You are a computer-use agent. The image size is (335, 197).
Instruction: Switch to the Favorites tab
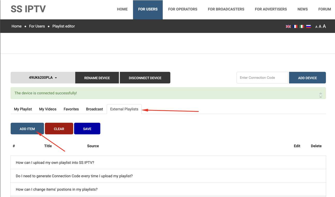(x=71, y=109)
